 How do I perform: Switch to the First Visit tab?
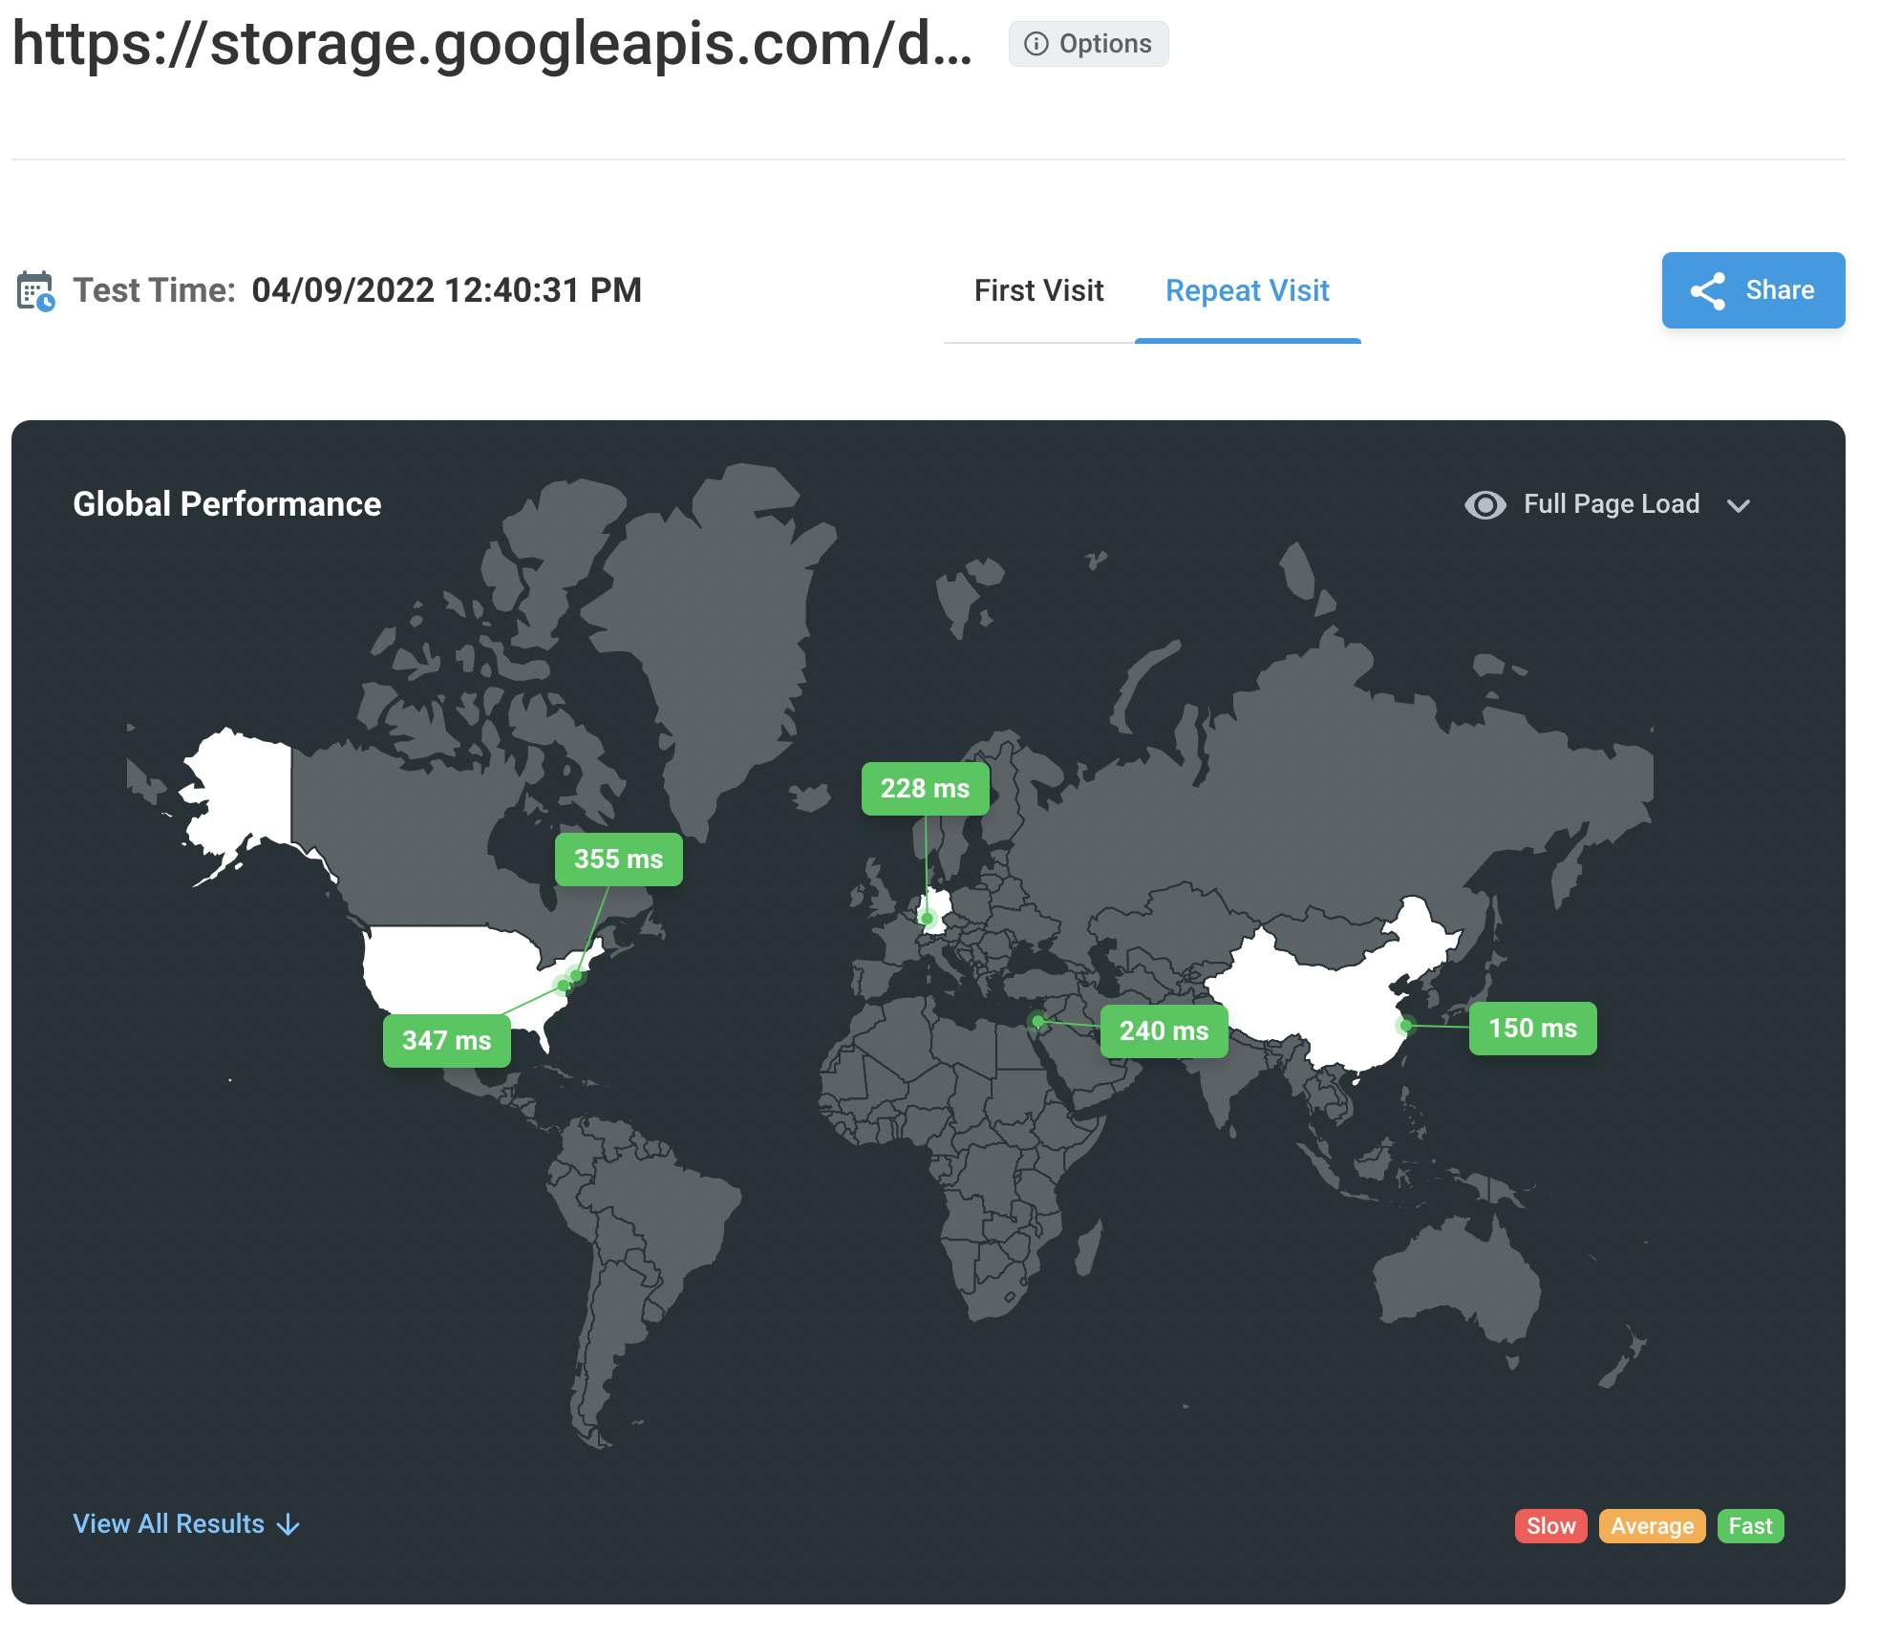[x=1038, y=290]
